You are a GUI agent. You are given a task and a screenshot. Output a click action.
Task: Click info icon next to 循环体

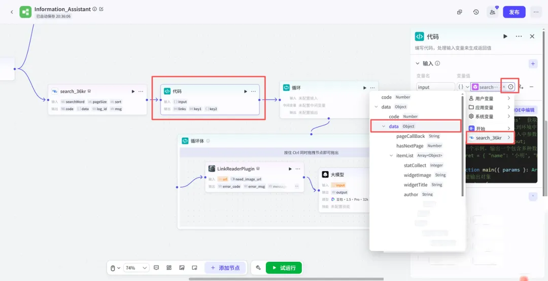209,141
